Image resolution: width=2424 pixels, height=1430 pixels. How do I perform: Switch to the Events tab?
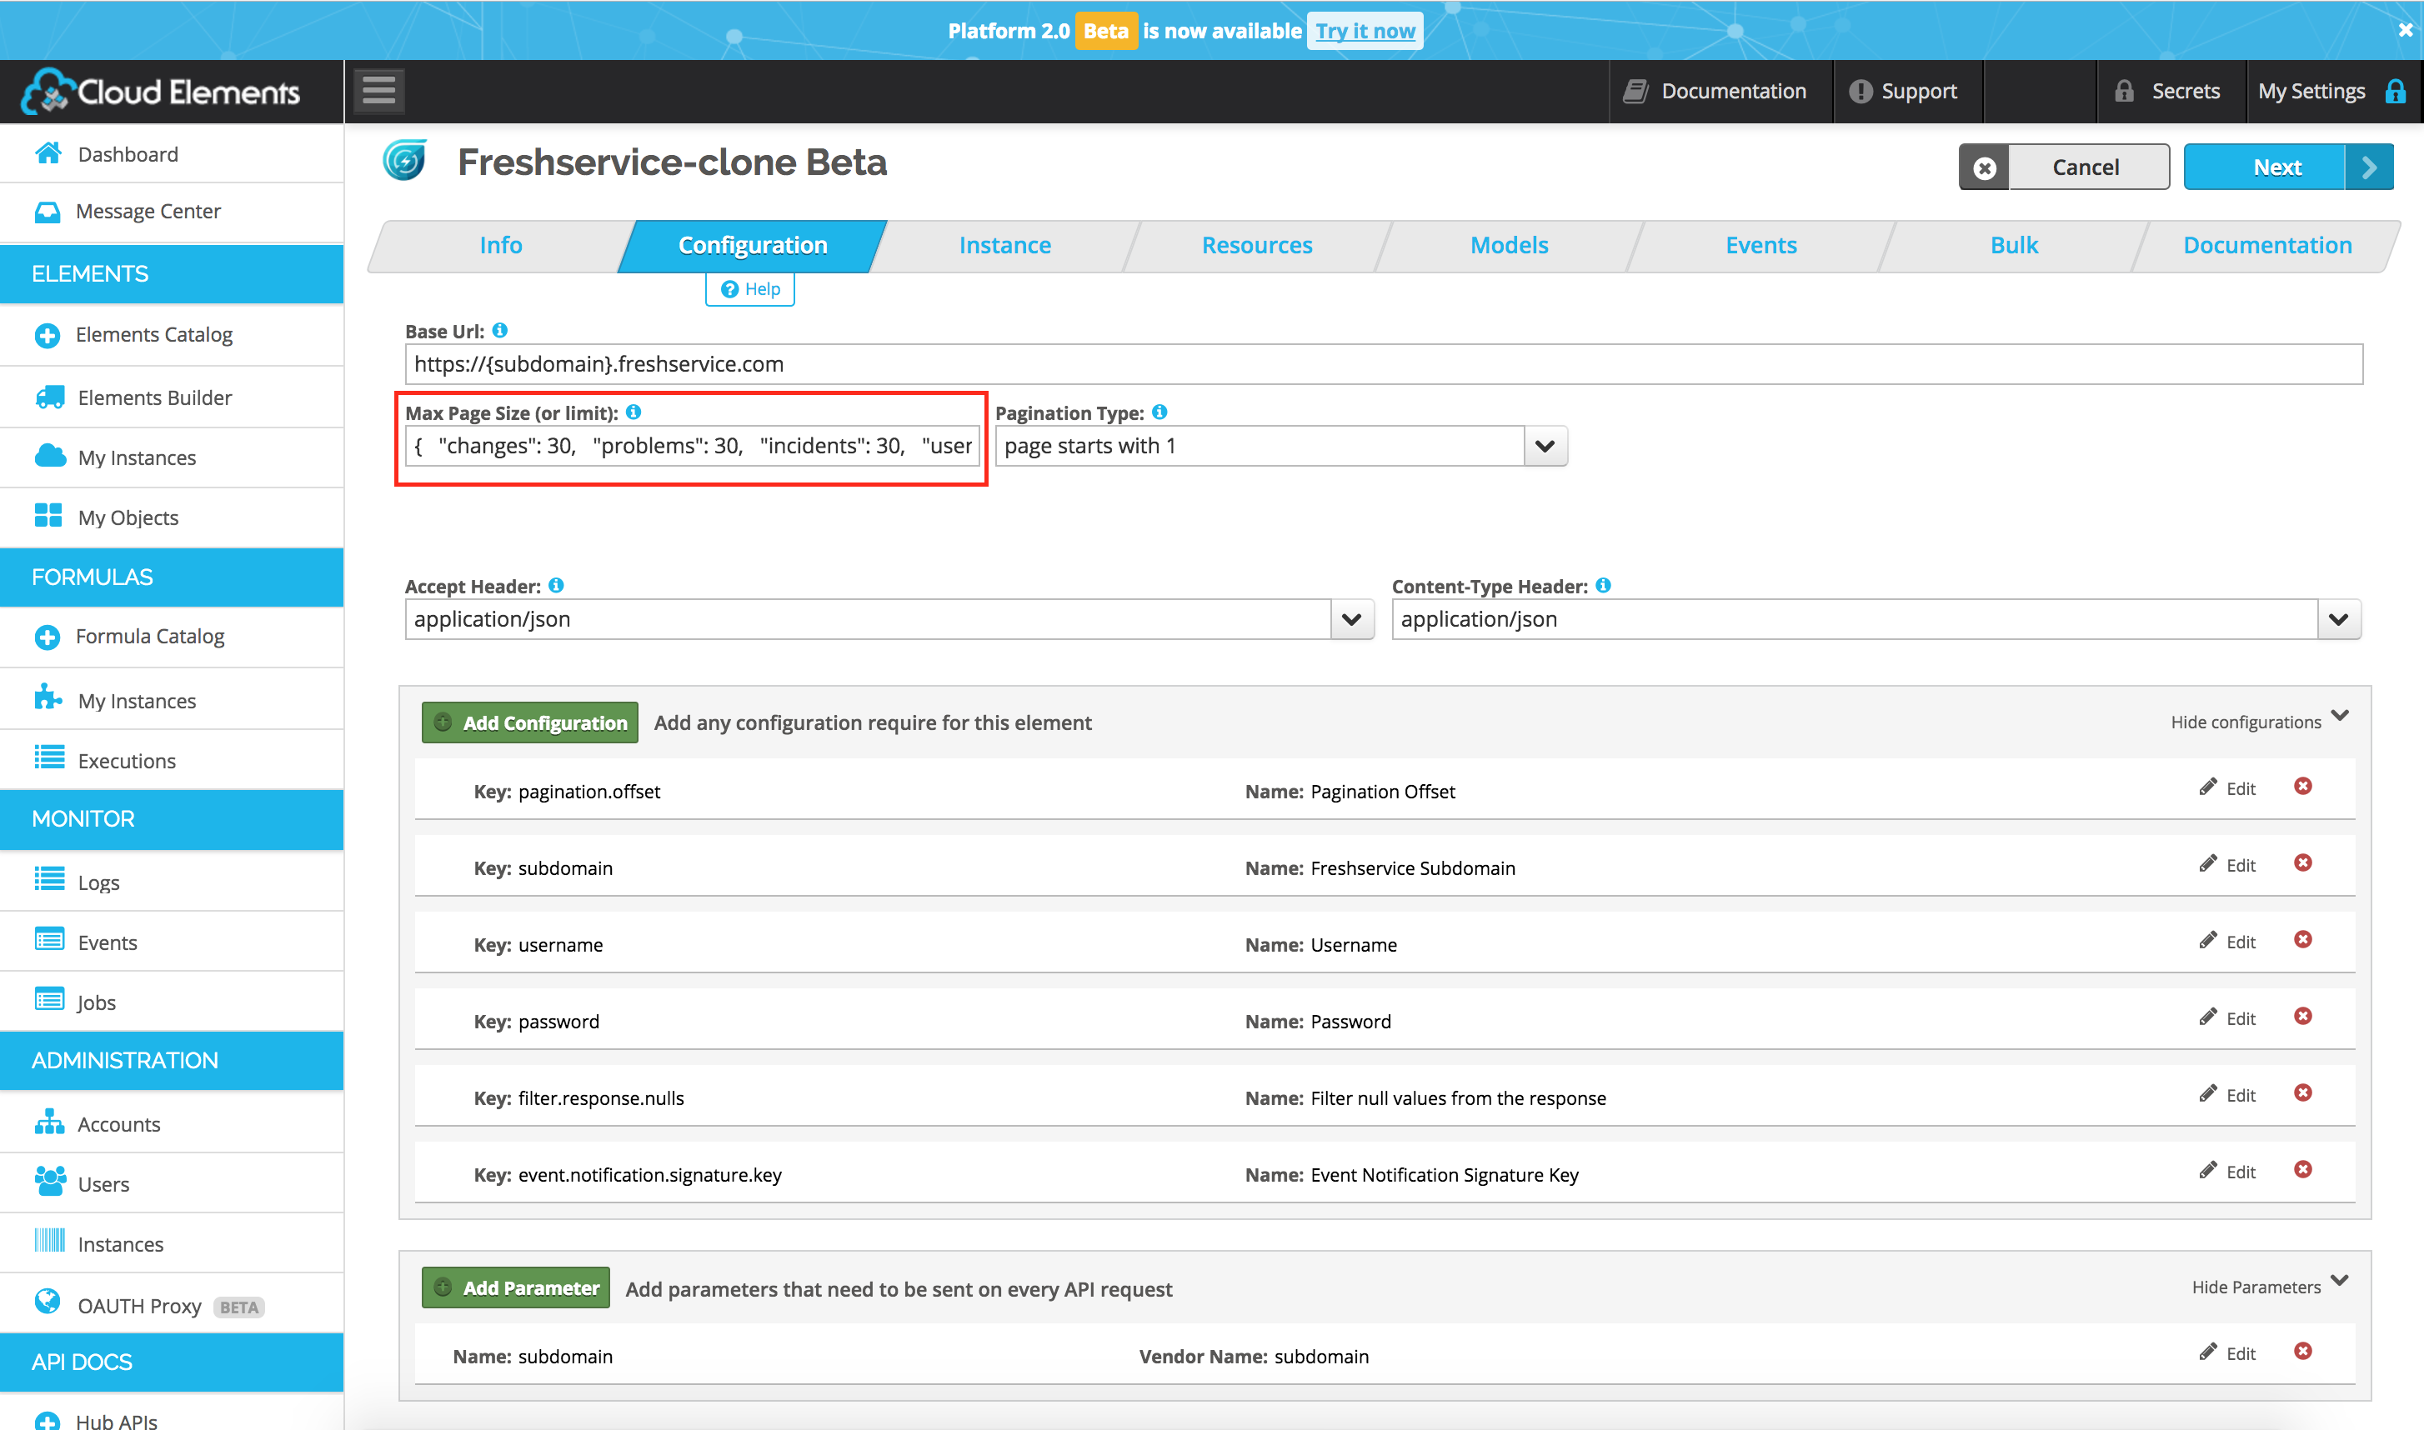1760,246
